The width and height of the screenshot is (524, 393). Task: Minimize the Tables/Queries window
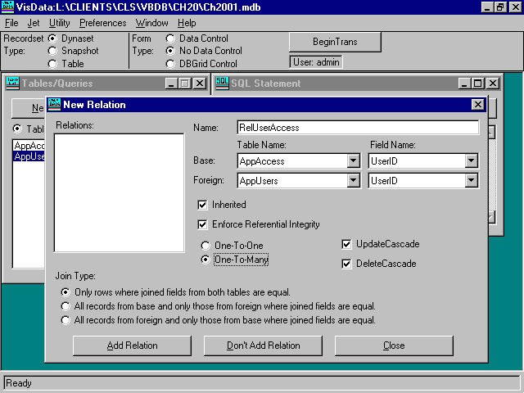tap(171, 83)
